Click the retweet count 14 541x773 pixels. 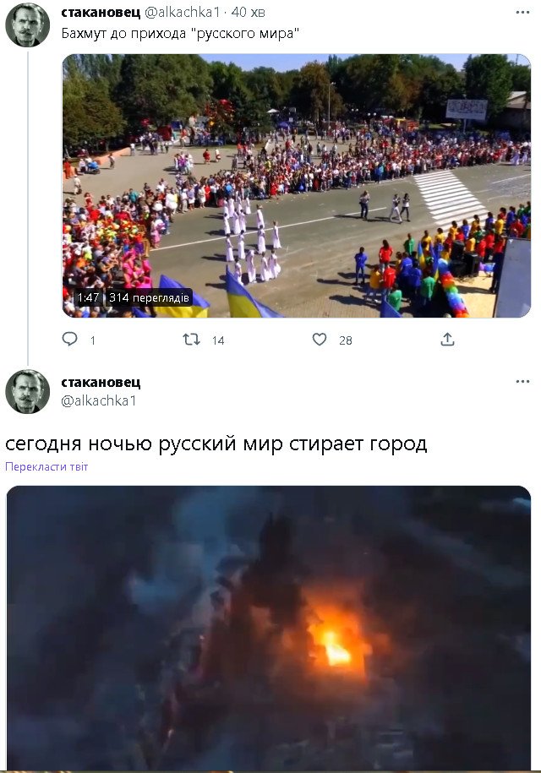click(218, 340)
